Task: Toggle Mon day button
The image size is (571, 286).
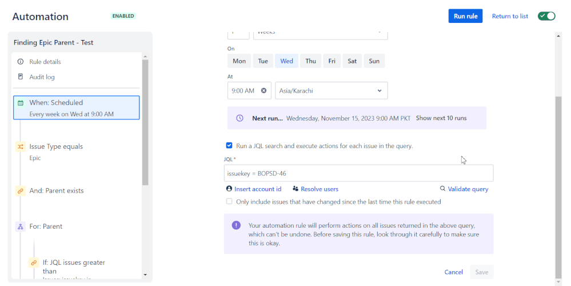Action: coord(239,61)
